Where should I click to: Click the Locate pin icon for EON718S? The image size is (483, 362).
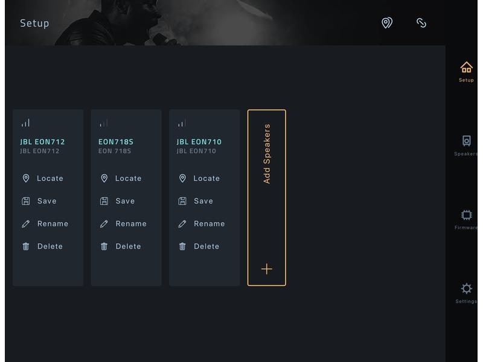[104, 178]
